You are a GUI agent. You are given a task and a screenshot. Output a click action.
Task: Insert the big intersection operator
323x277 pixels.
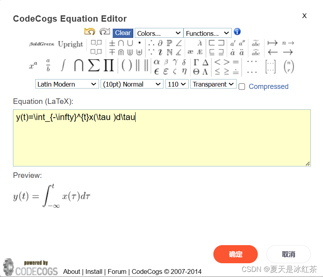79,65
